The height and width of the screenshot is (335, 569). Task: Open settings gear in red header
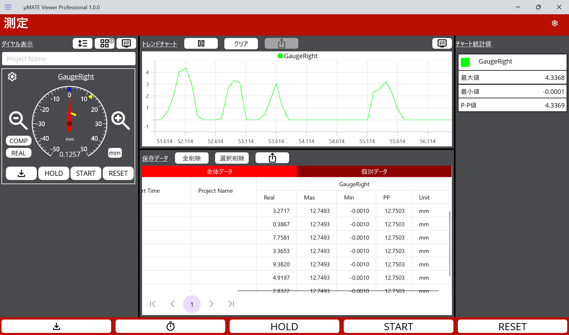554,23
